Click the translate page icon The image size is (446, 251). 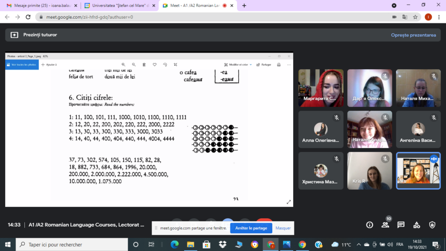[405, 17]
